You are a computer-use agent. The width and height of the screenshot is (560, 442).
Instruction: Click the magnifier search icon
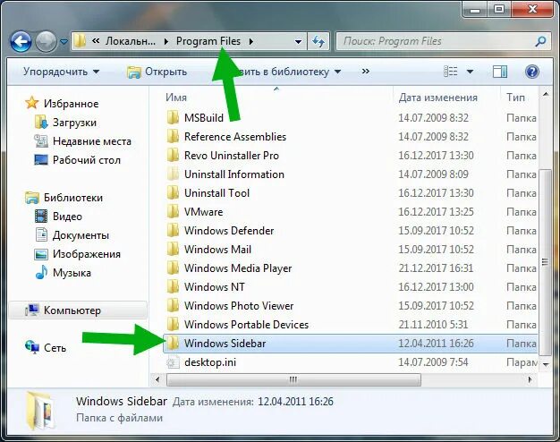pyautogui.click(x=540, y=41)
